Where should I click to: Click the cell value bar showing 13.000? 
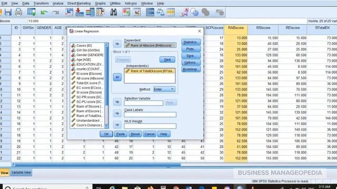coord(167,21)
